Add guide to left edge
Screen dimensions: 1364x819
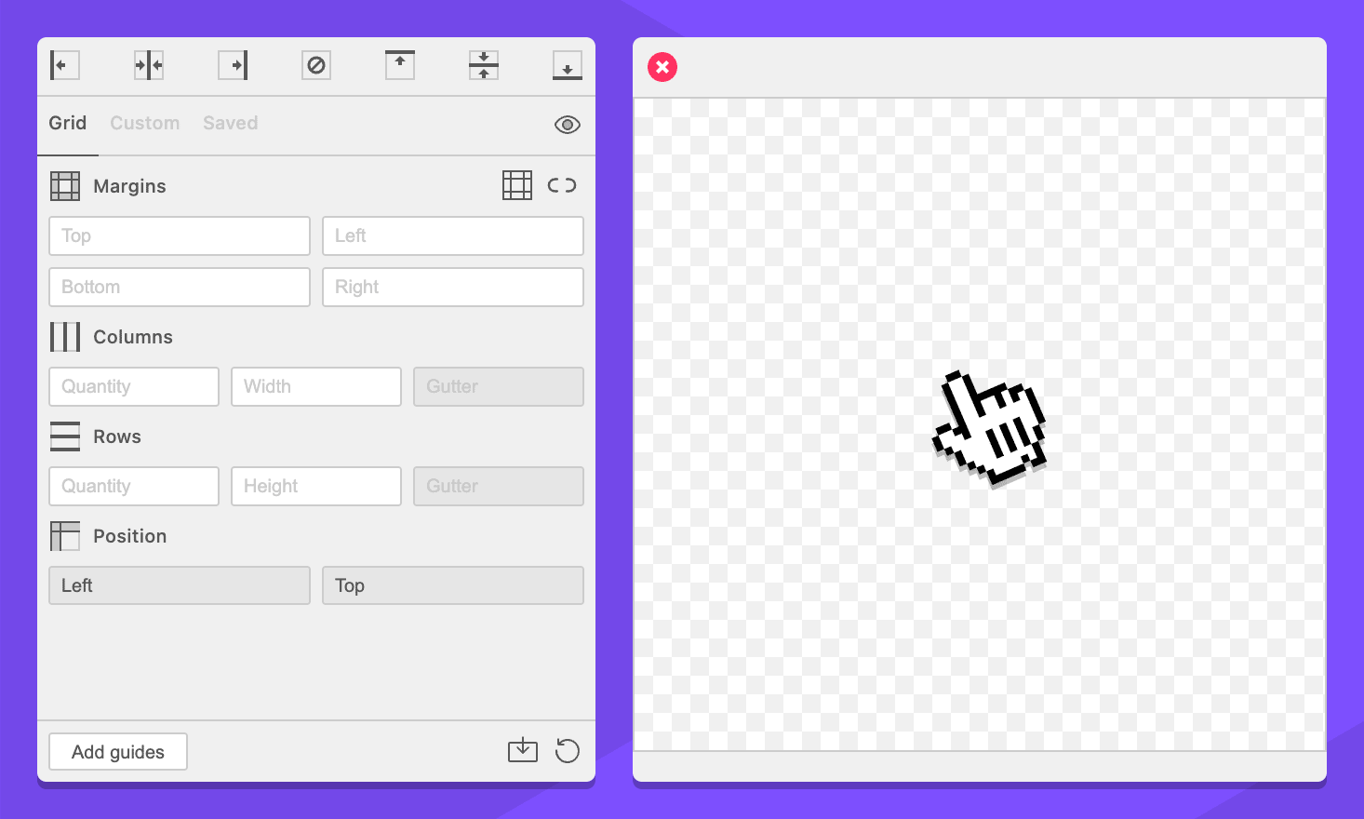point(64,65)
